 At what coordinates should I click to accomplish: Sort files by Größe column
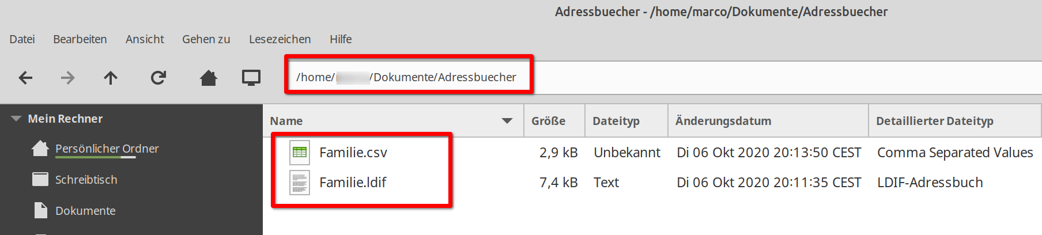tap(548, 121)
